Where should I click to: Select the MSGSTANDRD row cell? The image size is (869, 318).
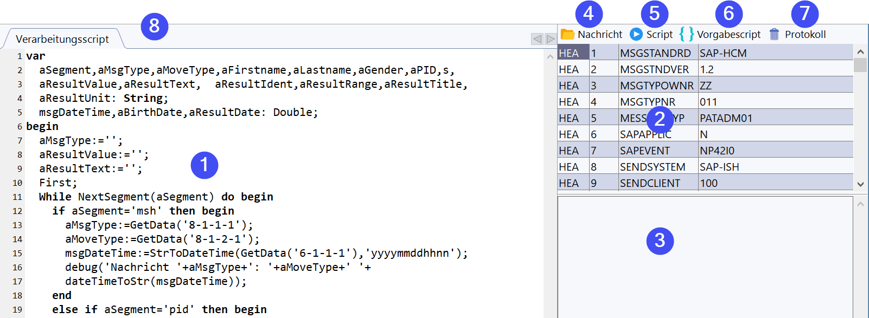coord(655,53)
